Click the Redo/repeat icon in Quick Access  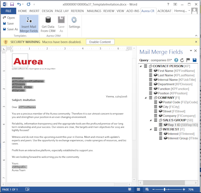[x=29, y=4]
